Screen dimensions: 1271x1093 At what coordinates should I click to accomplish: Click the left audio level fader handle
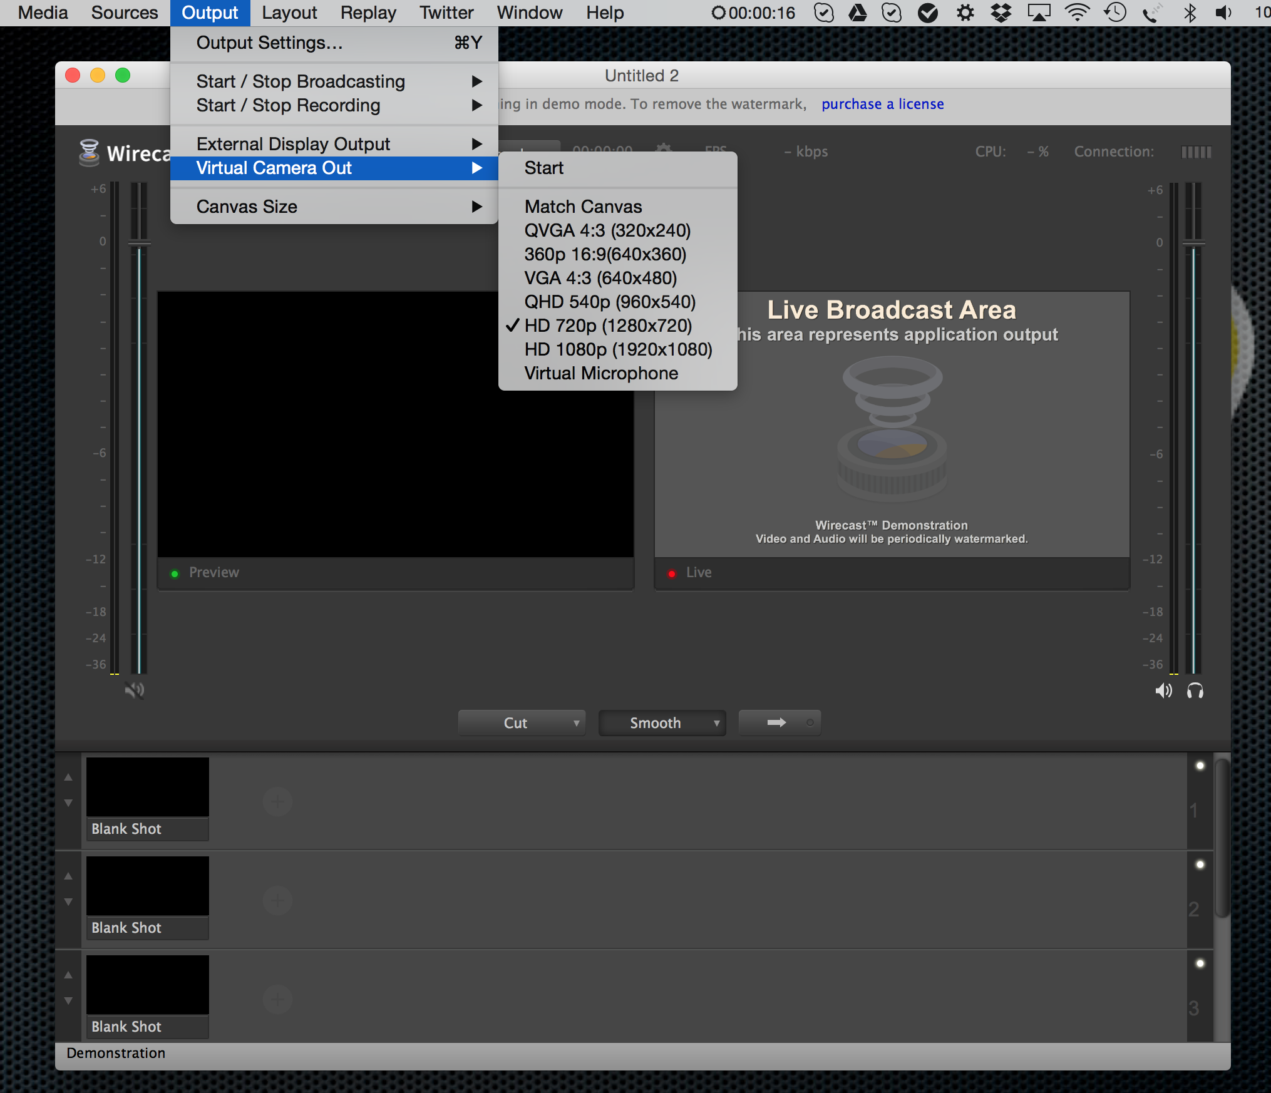click(x=139, y=244)
